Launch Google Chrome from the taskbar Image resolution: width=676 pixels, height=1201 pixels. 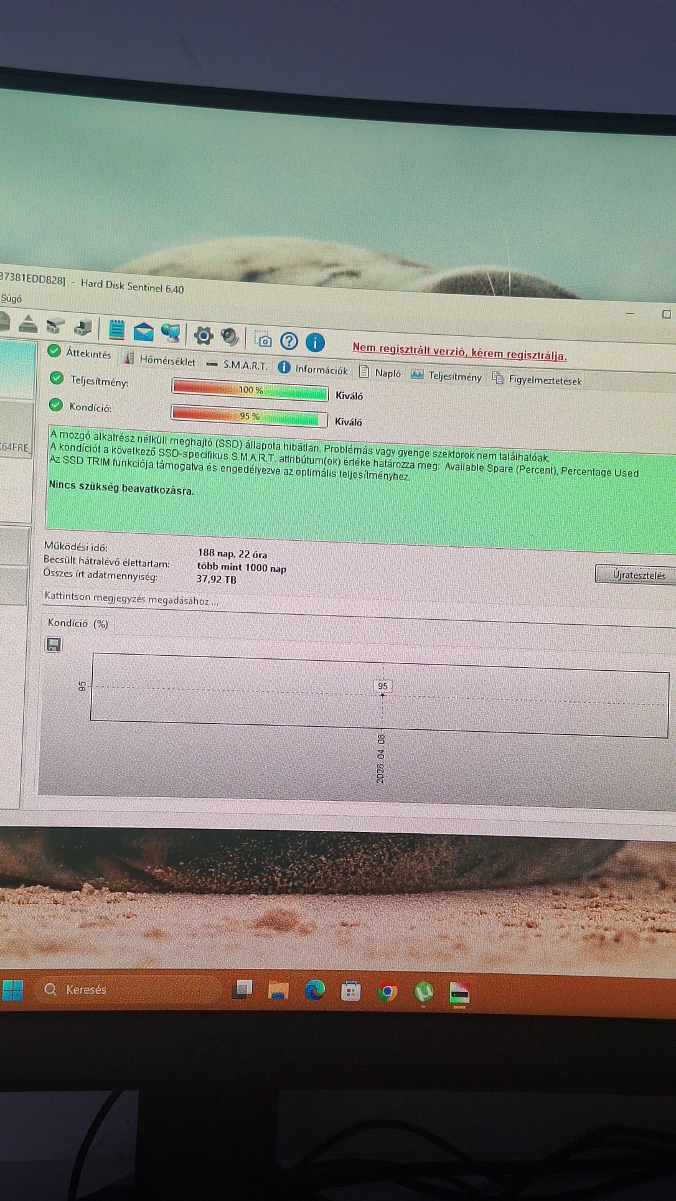(387, 991)
